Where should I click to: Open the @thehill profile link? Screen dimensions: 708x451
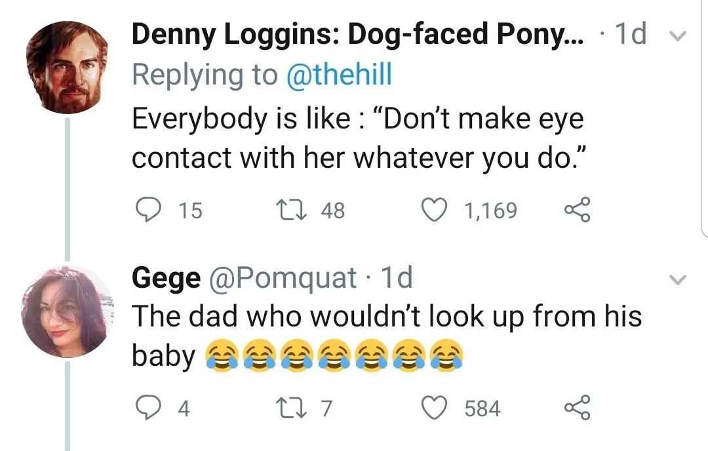tap(339, 75)
